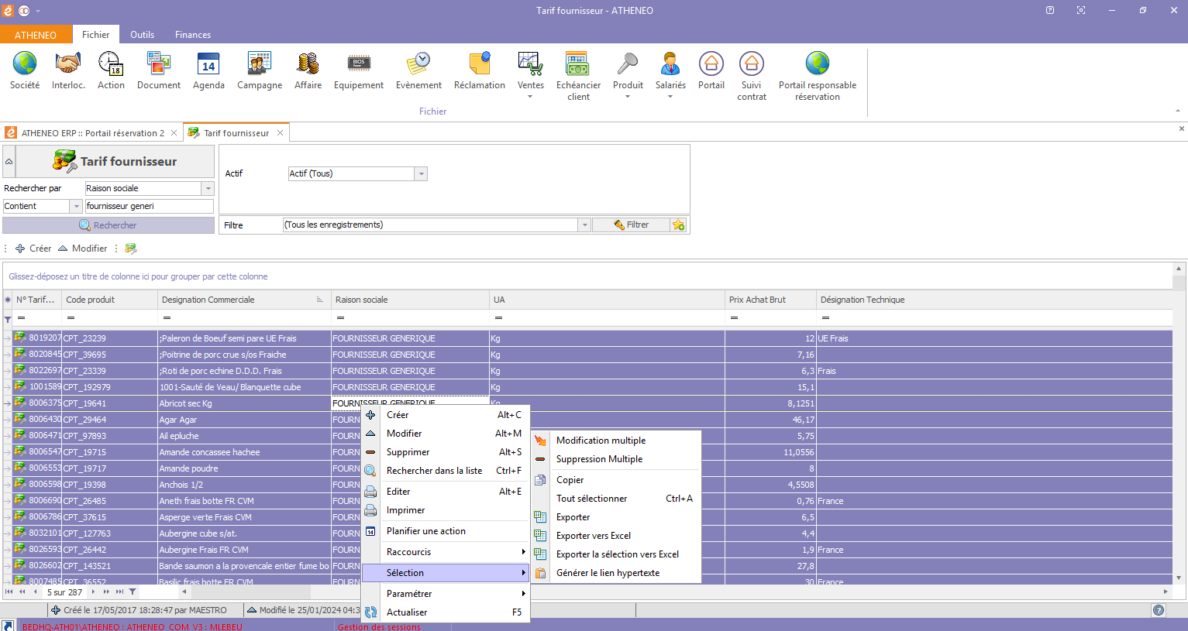Click the Interloc. handshake icon
1188x631 pixels.
click(x=68, y=64)
